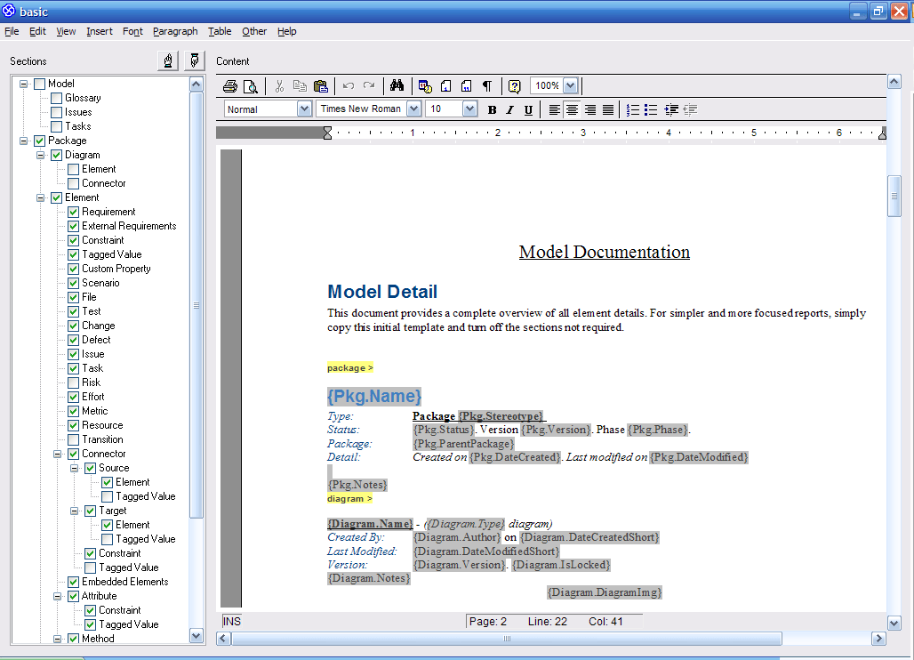This screenshot has height=660, width=914.
Task: Open the Paragraph menu
Action: (175, 31)
